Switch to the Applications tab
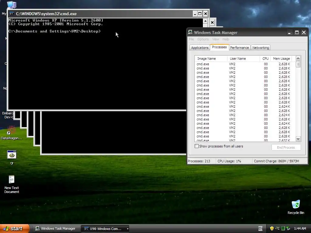 [x=200, y=48]
